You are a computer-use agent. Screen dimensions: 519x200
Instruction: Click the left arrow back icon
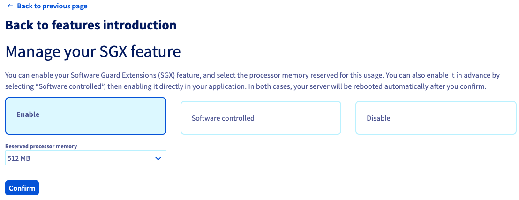10,6
